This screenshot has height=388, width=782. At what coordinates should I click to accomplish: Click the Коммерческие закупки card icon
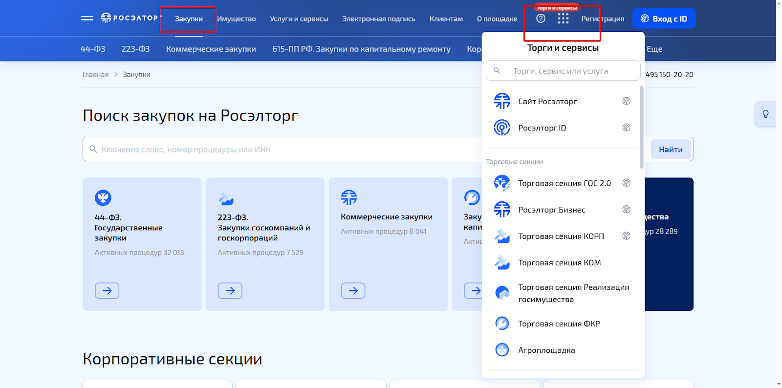[349, 197]
